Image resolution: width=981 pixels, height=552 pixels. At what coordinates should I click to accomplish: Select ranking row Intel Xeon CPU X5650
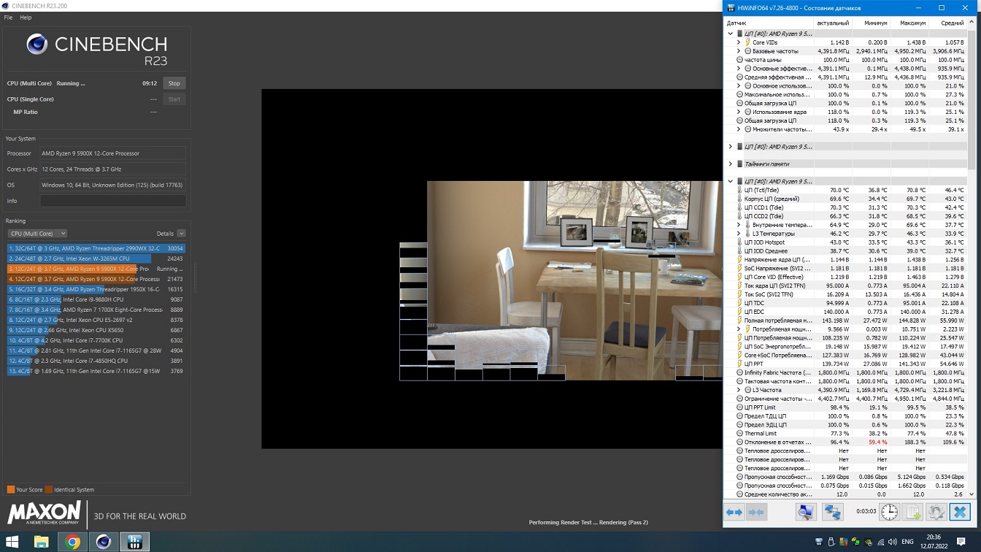point(96,330)
